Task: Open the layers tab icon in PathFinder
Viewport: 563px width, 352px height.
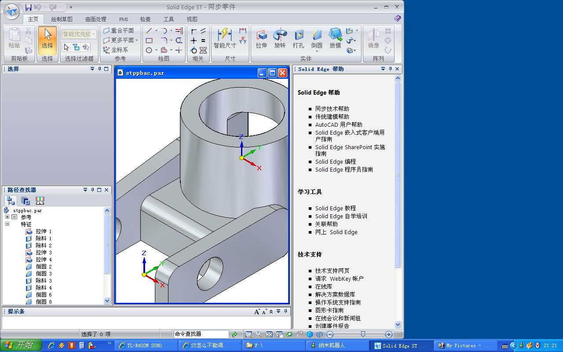Action: pyautogui.click(x=26, y=201)
